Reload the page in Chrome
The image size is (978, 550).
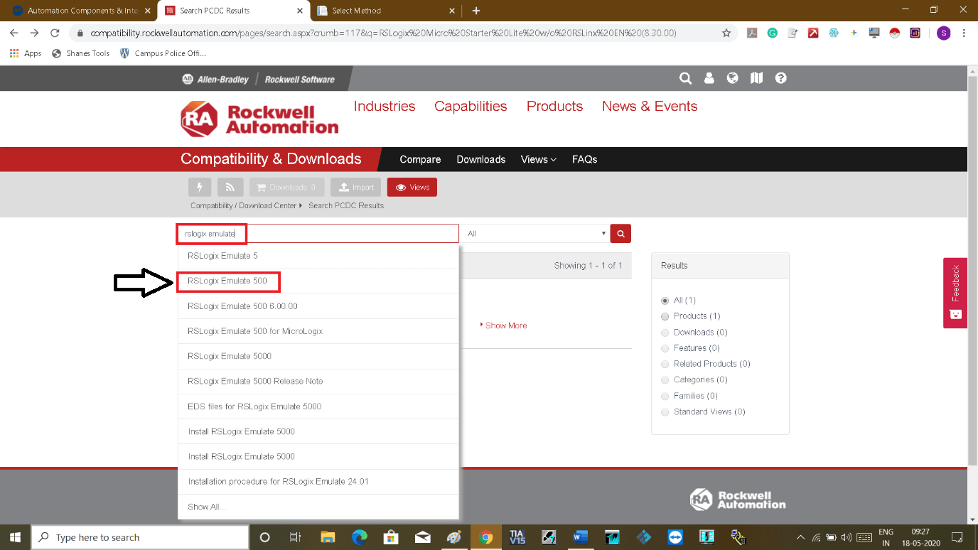(55, 33)
